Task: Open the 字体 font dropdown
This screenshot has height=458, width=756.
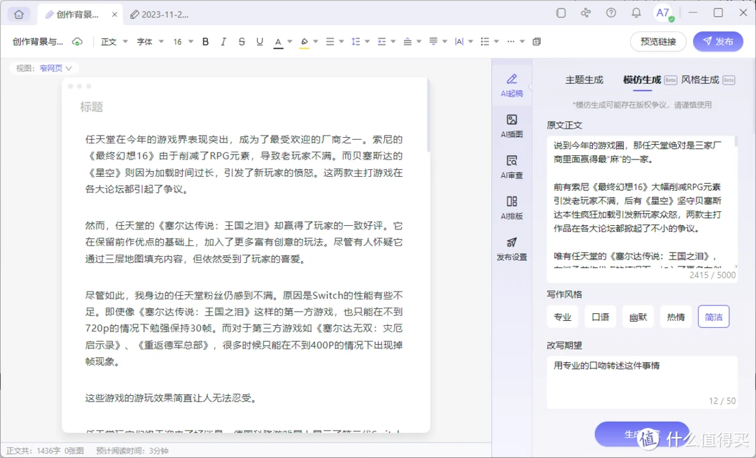Action: [x=150, y=42]
